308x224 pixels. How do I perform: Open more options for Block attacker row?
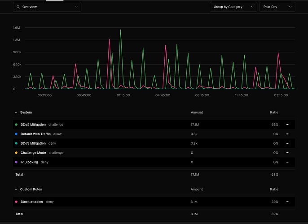287,202
